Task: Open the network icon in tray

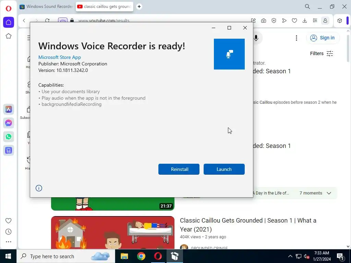Action: coord(299,256)
